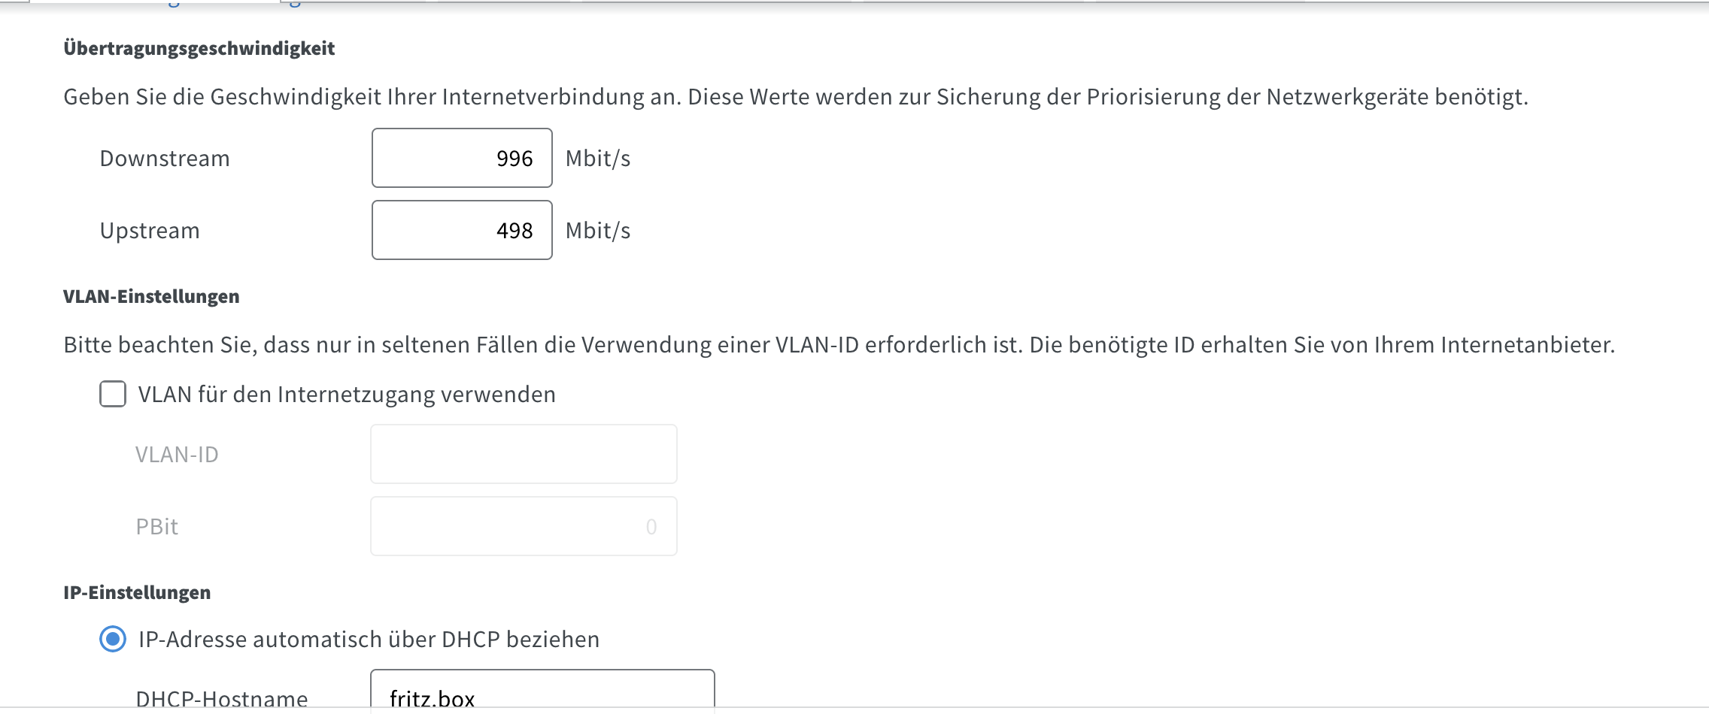Click the DHCP-Hostname label text
The image size is (1709, 714).
(x=222, y=699)
